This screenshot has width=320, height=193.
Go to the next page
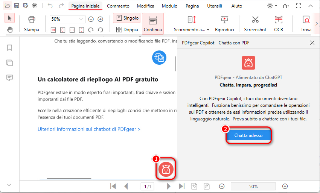pos(169,186)
